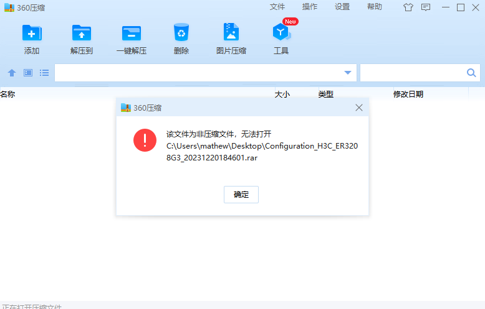Click the 一键解压 one-click extract icon

132,33
